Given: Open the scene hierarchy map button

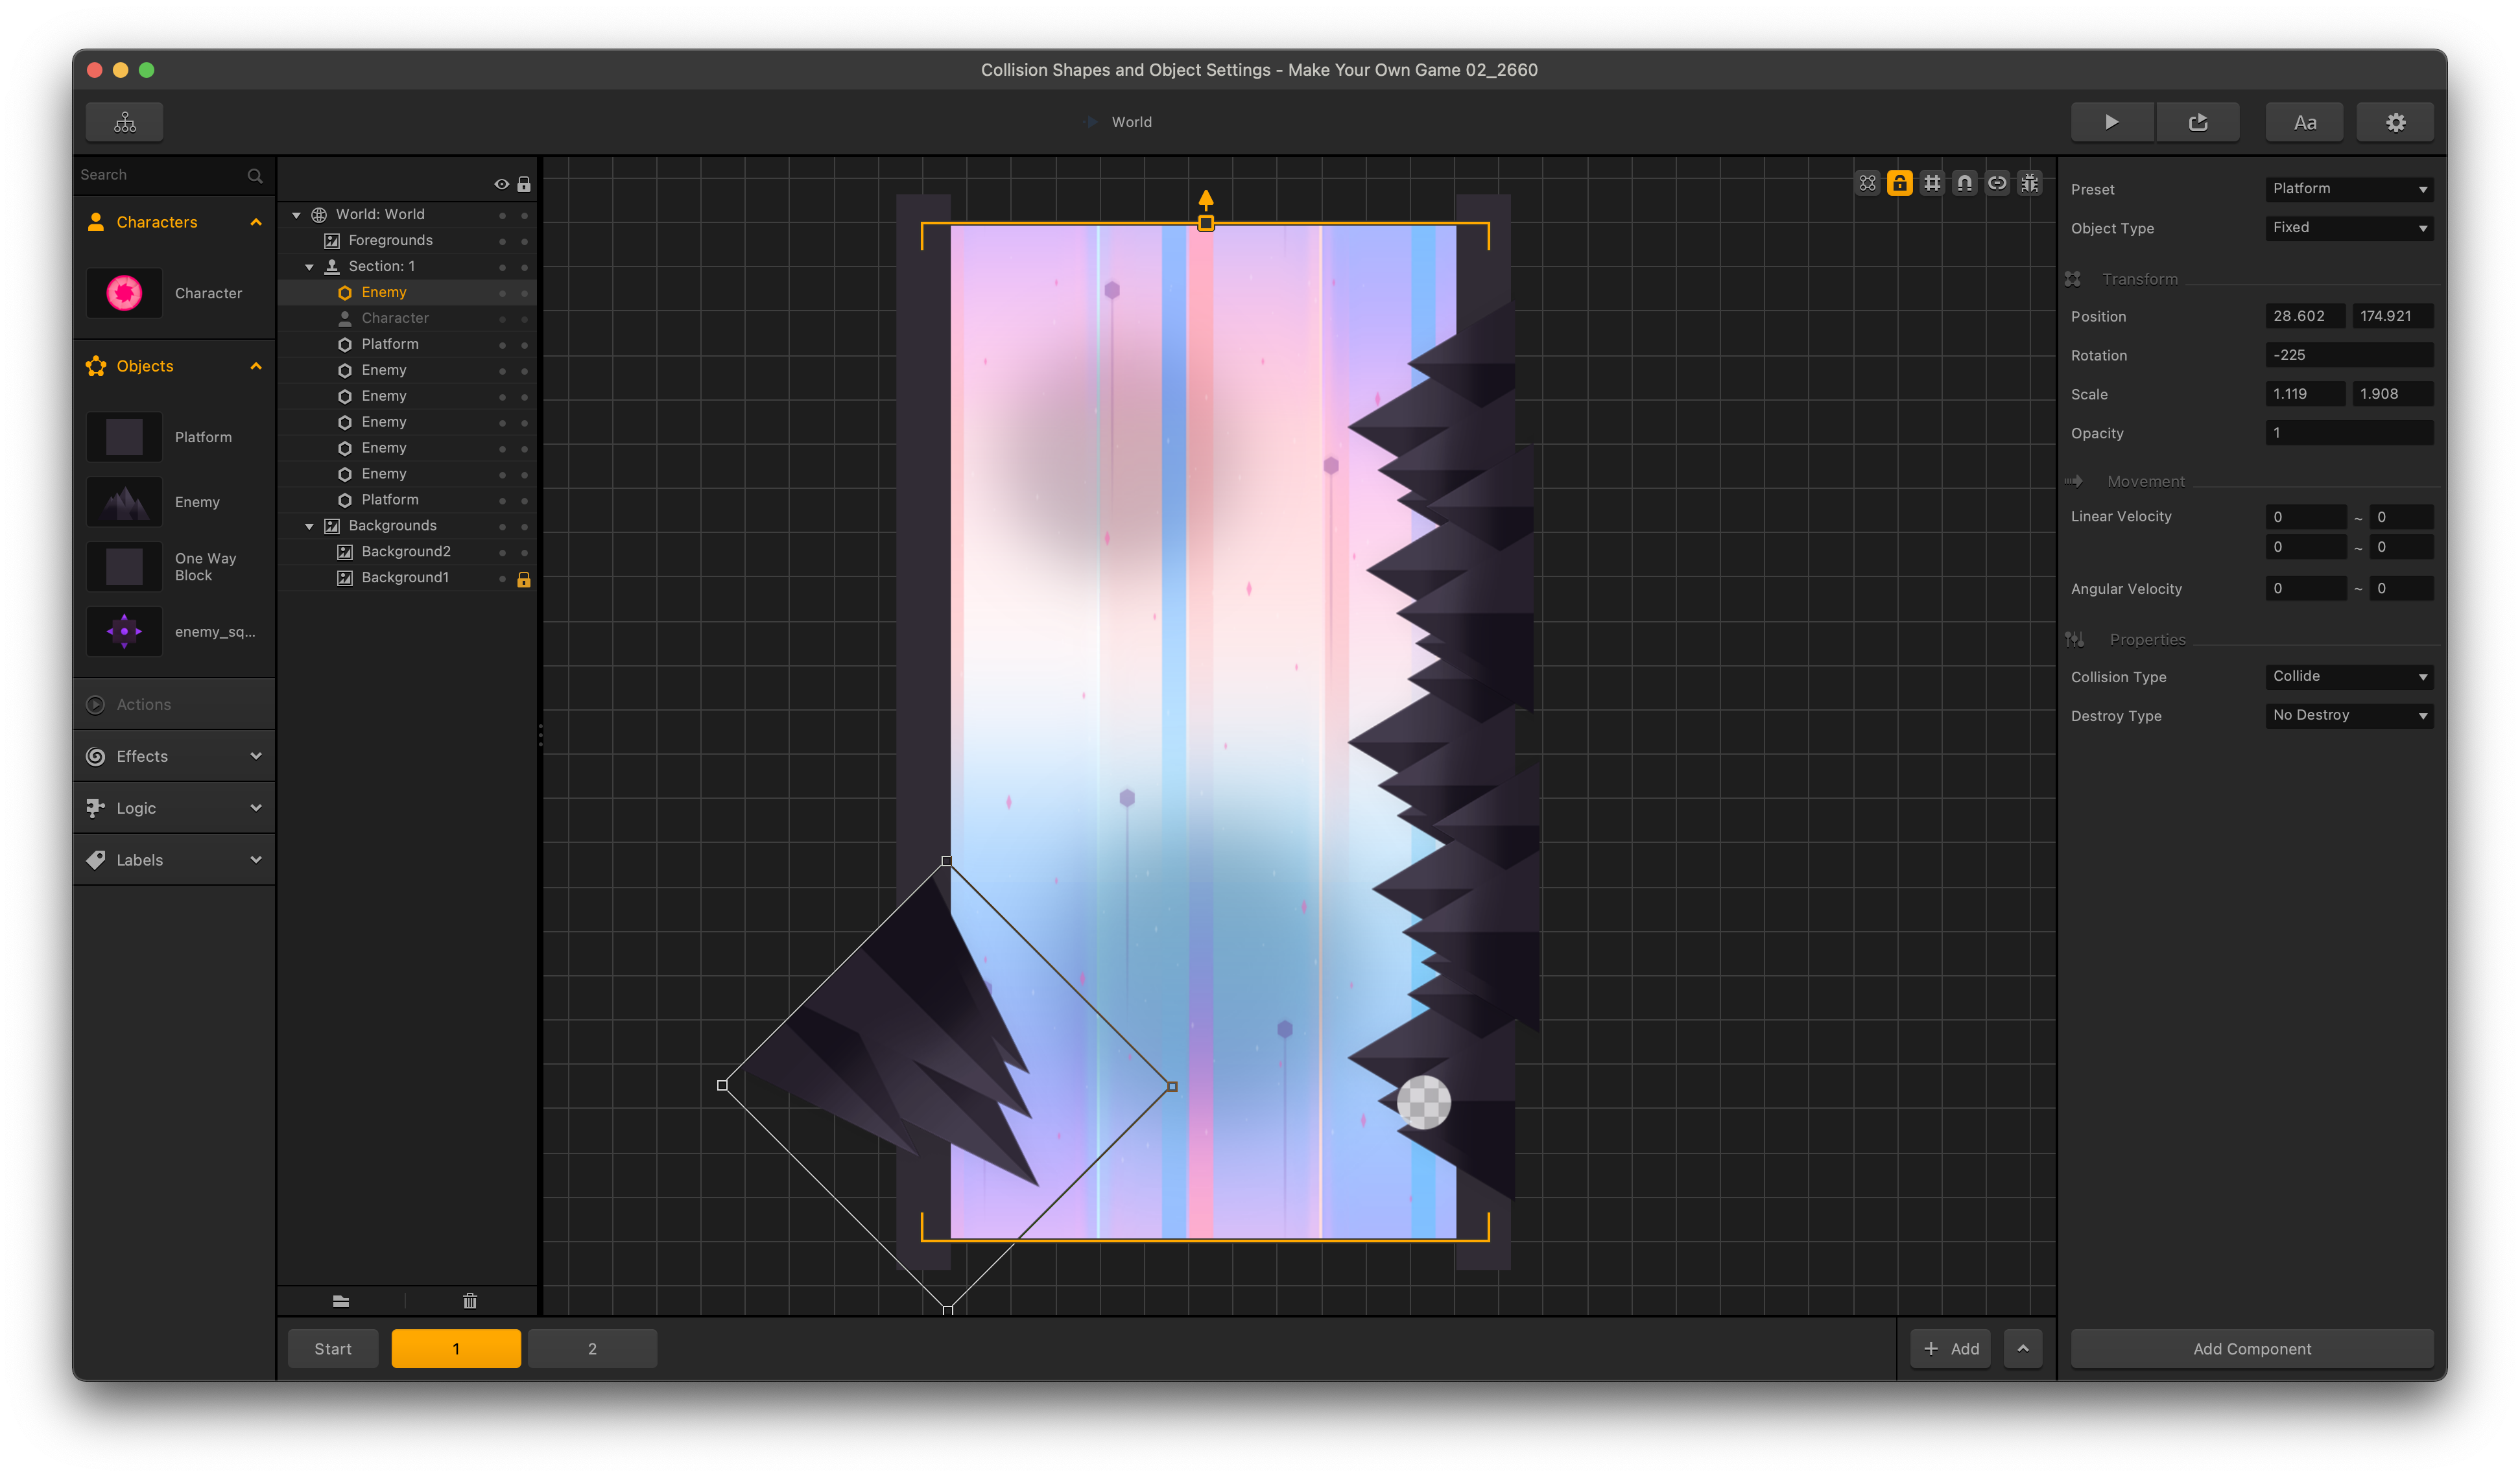Looking at the screenshot, I should [125, 122].
